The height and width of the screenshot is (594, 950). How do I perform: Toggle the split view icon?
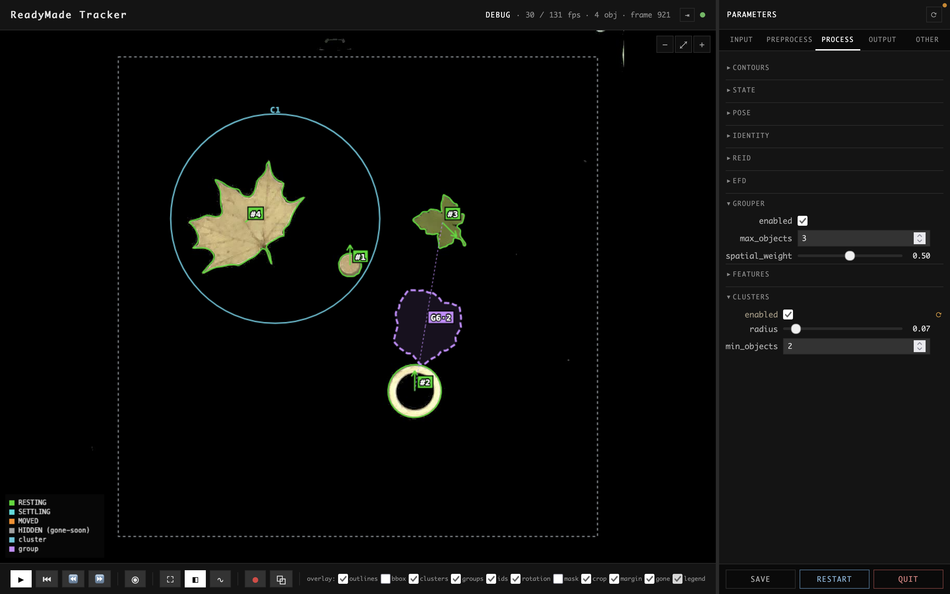pyautogui.click(x=195, y=579)
